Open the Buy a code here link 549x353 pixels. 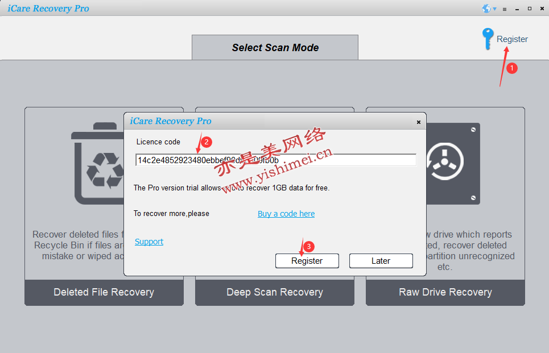click(286, 214)
